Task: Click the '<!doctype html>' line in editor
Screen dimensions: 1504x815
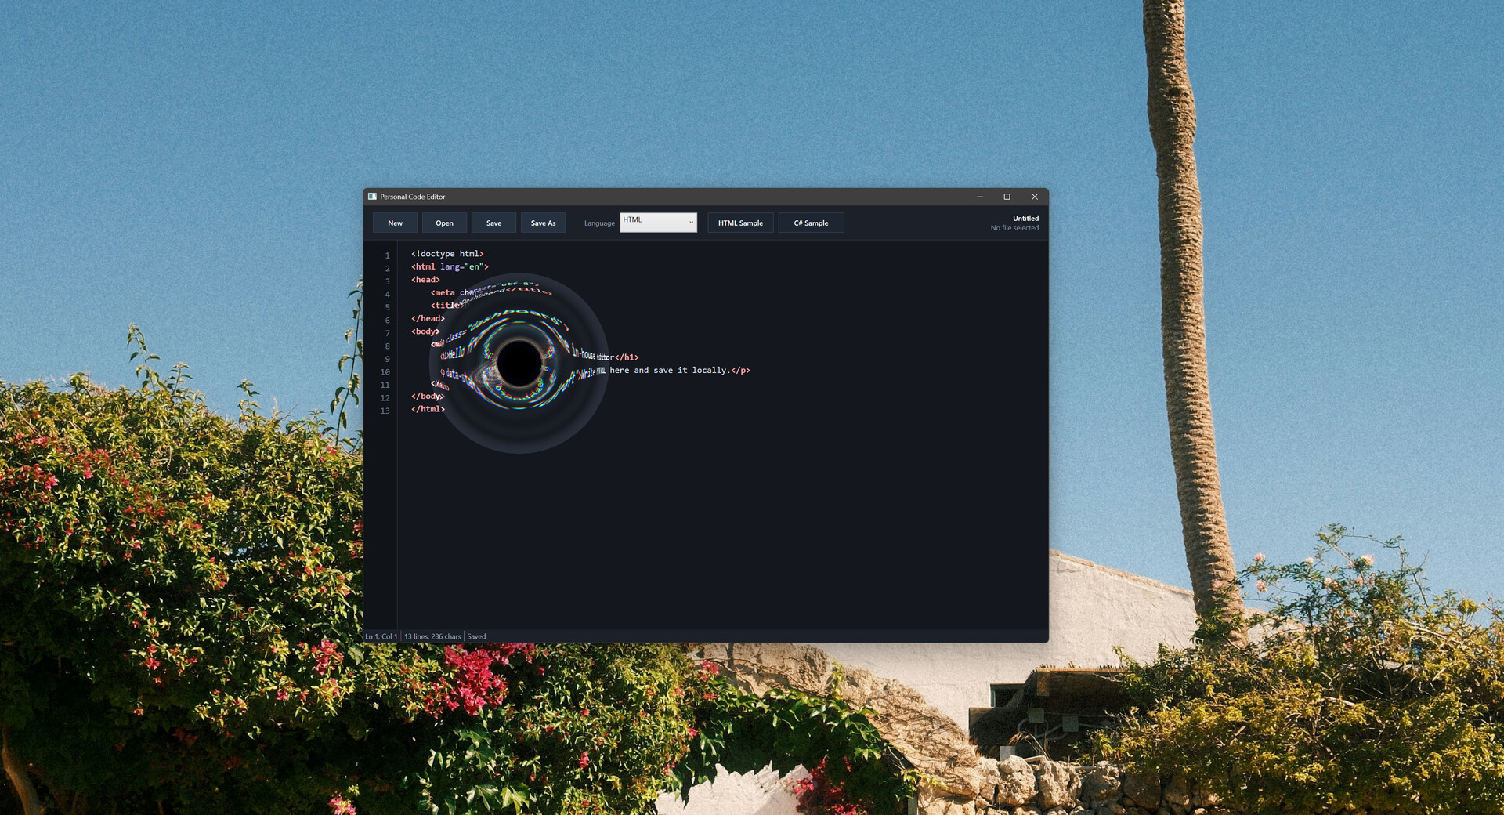Action: (x=447, y=254)
